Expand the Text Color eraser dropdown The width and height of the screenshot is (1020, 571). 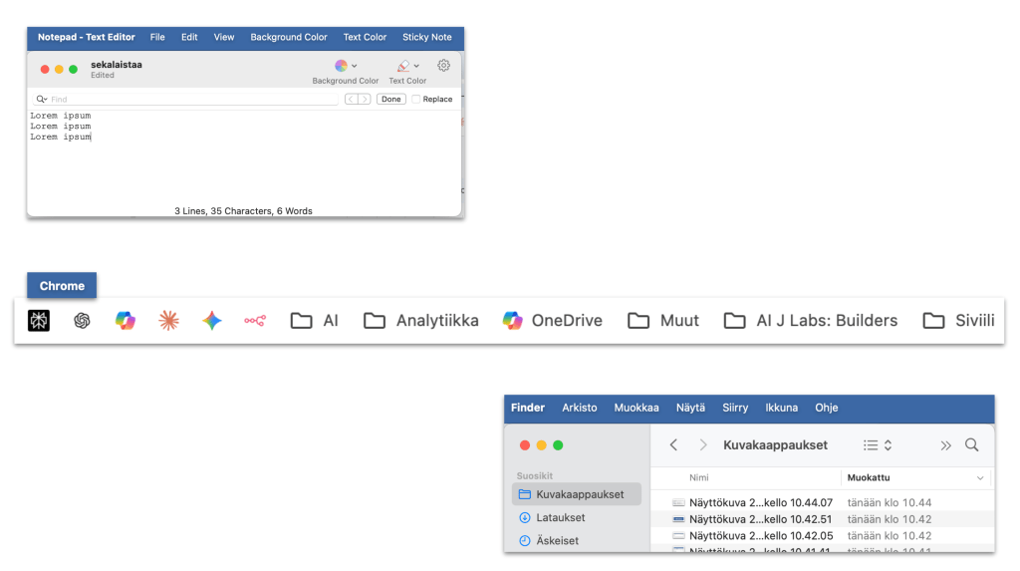407,66
